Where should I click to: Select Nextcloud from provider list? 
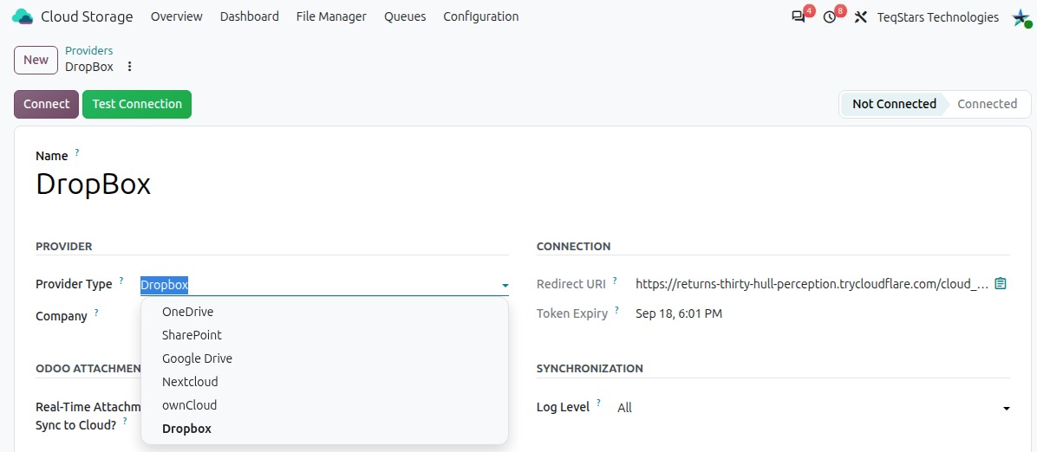click(x=325, y=382)
